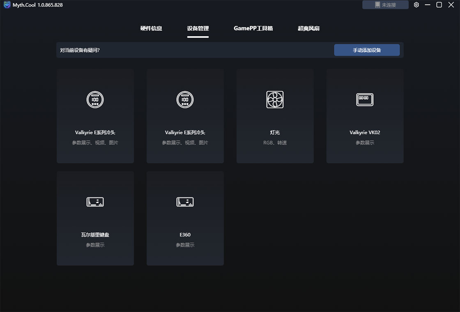
Task: Click the 瓦尔基里键盘 keyboard icon
Action: click(x=95, y=202)
